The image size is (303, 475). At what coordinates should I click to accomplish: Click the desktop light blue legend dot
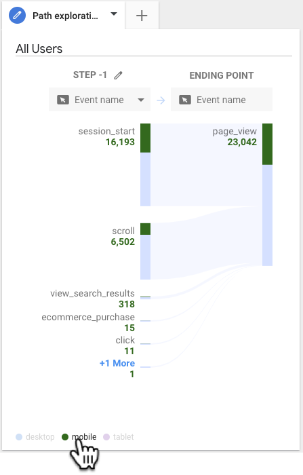point(19,437)
